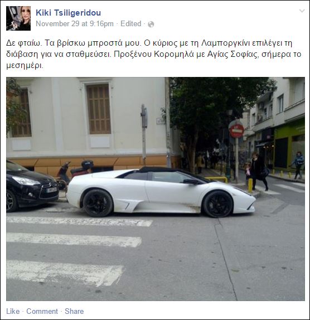
Task: Click the green storefront in the photo
Action: click(x=289, y=145)
